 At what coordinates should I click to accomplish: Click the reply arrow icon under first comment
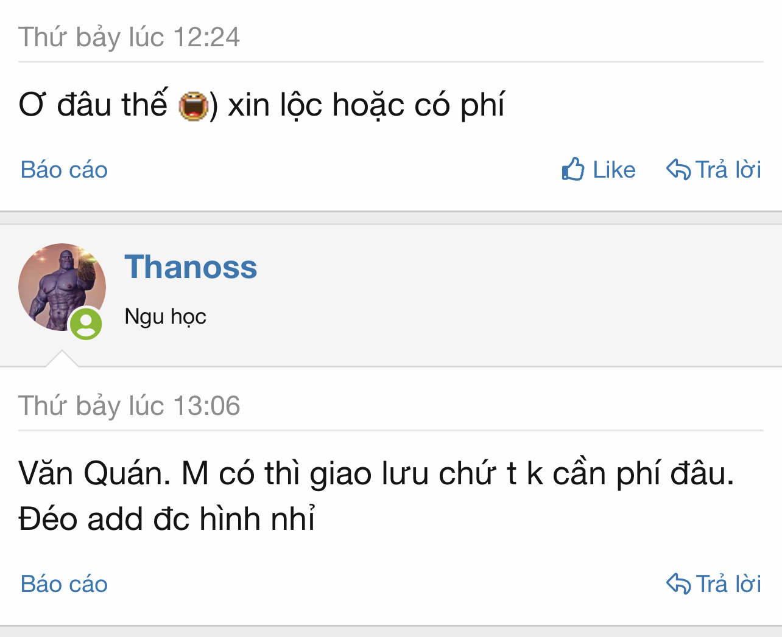click(x=678, y=169)
